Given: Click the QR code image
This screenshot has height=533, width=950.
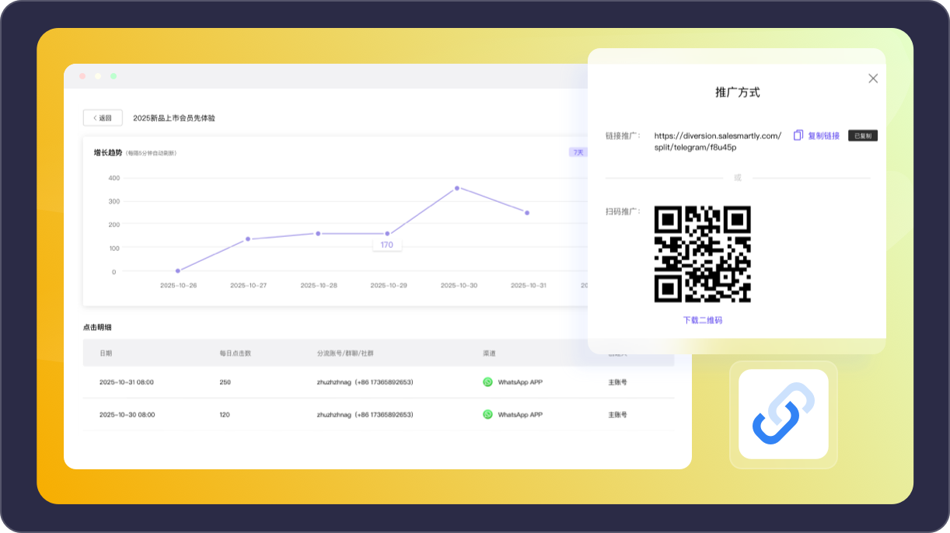Looking at the screenshot, I should point(703,254).
